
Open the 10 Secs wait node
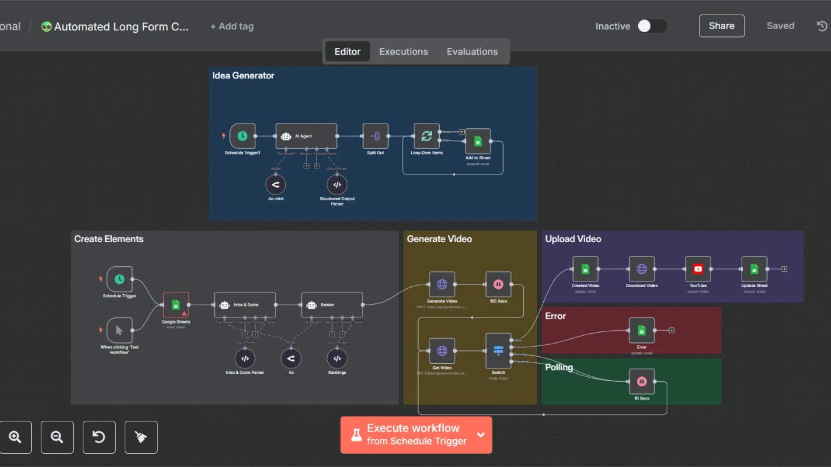[642, 381]
